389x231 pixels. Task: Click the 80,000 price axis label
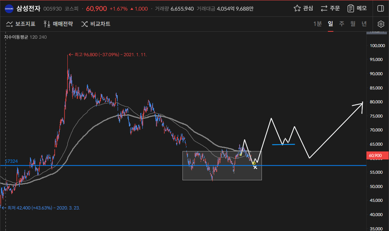376,102
